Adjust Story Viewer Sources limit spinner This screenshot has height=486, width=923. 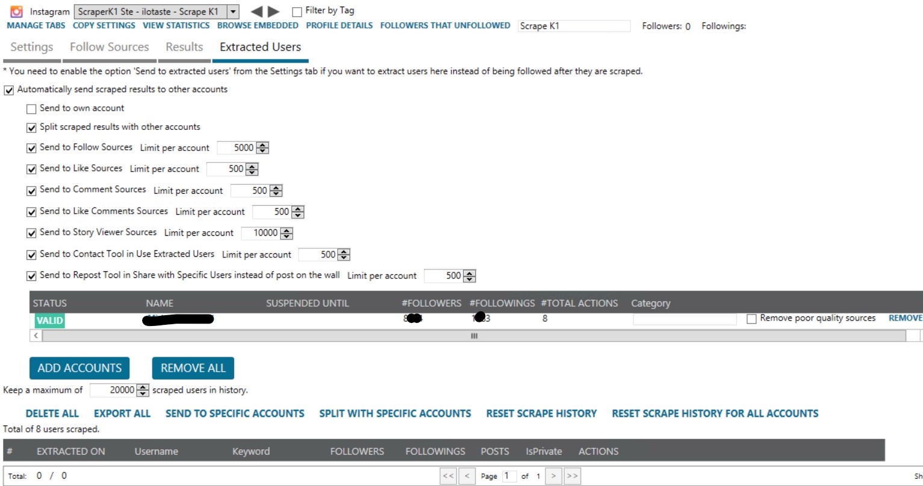pos(287,233)
